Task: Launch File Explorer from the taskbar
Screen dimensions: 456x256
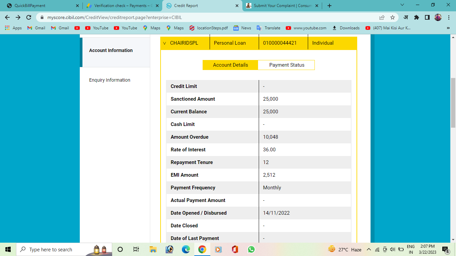Action: 153,249
